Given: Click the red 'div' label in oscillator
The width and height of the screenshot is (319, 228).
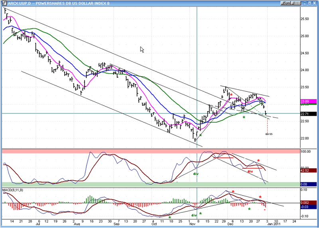Looking at the screenshot, I should tap(250, 171).
